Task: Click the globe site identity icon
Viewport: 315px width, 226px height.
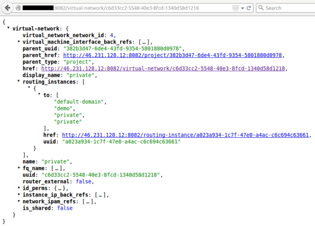Action: [x=18, y=8]
